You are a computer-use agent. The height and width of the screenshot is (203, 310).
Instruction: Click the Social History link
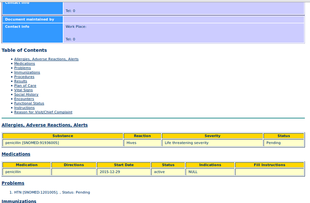(x=26, y=95)
